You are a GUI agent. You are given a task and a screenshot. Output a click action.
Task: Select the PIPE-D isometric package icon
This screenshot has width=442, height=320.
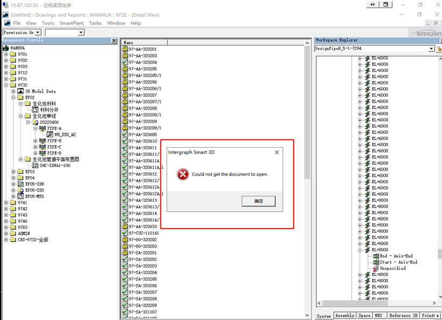point(42,153)
